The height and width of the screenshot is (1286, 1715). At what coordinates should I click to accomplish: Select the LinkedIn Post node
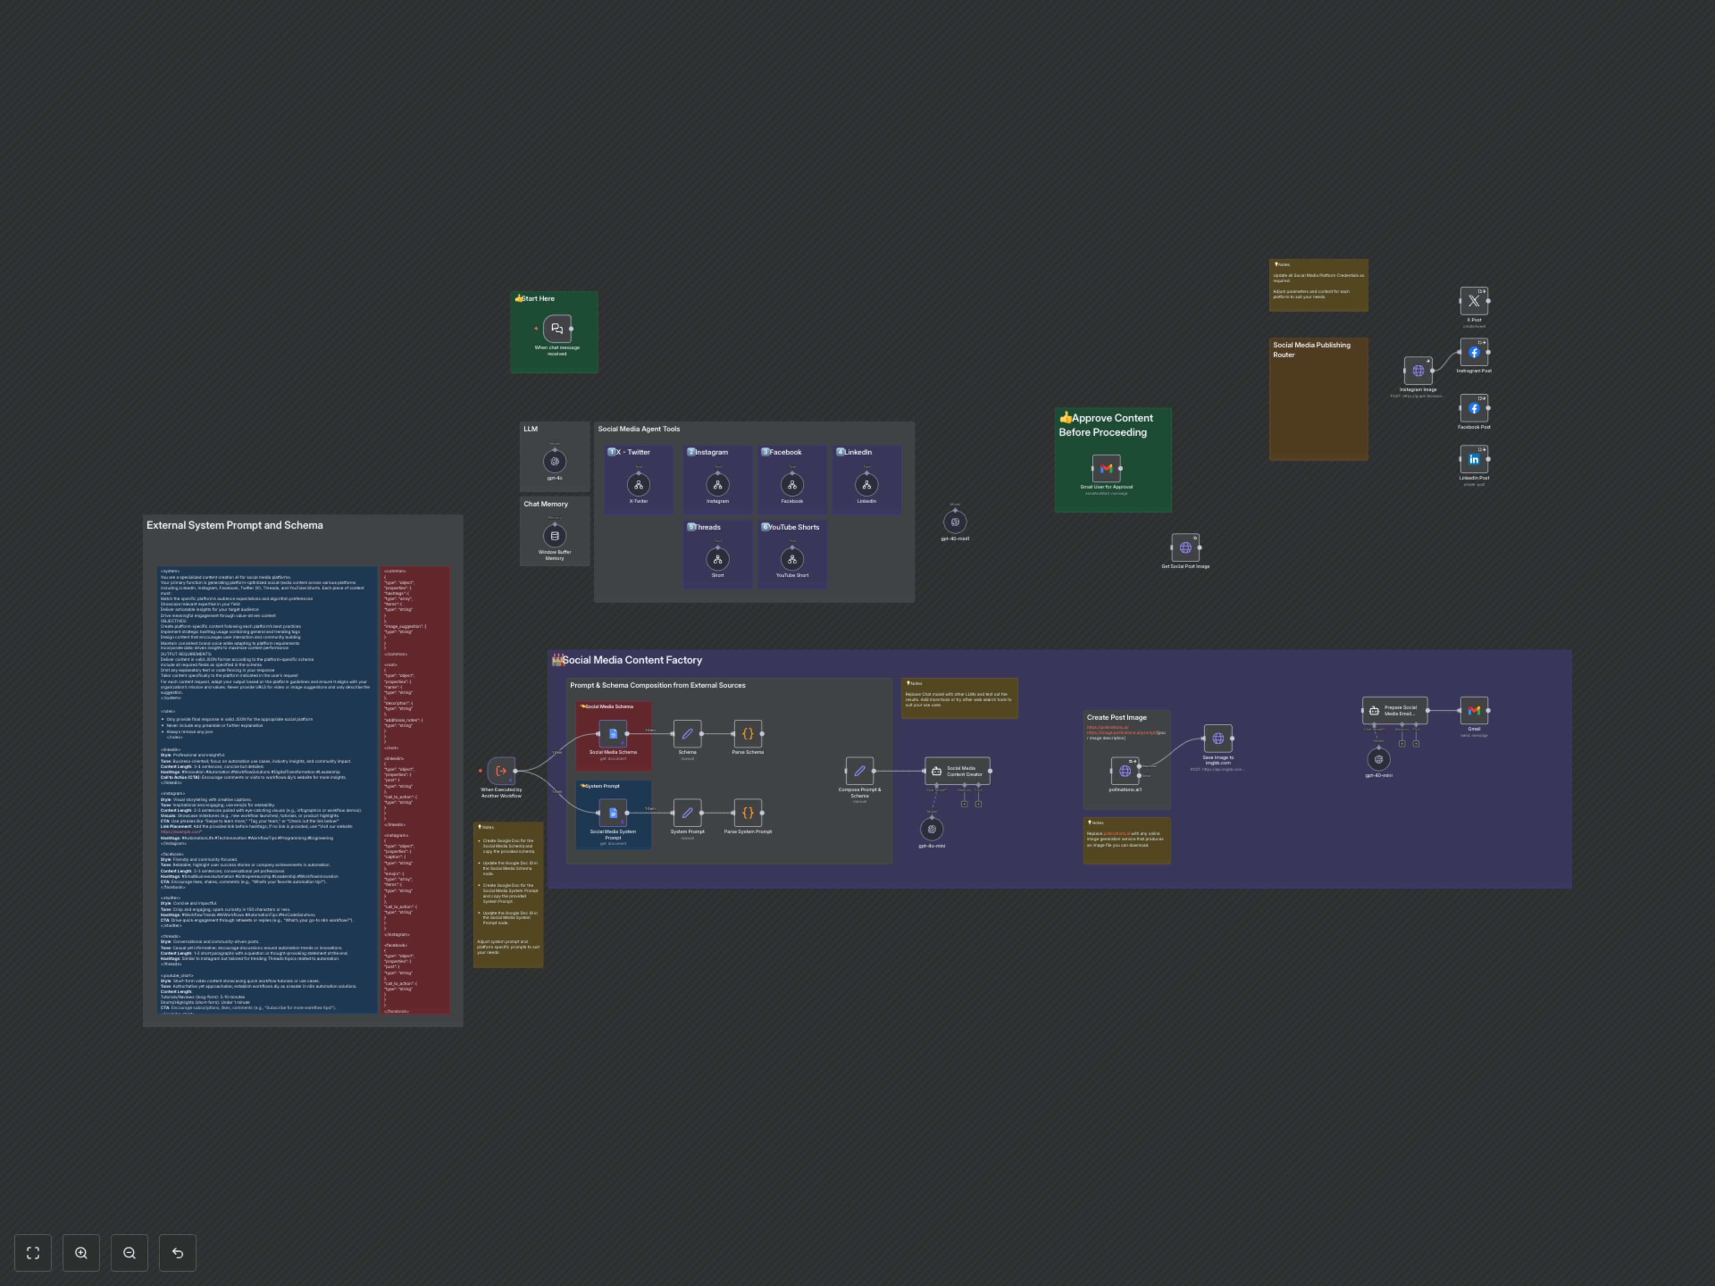(x=1473, y=459)
